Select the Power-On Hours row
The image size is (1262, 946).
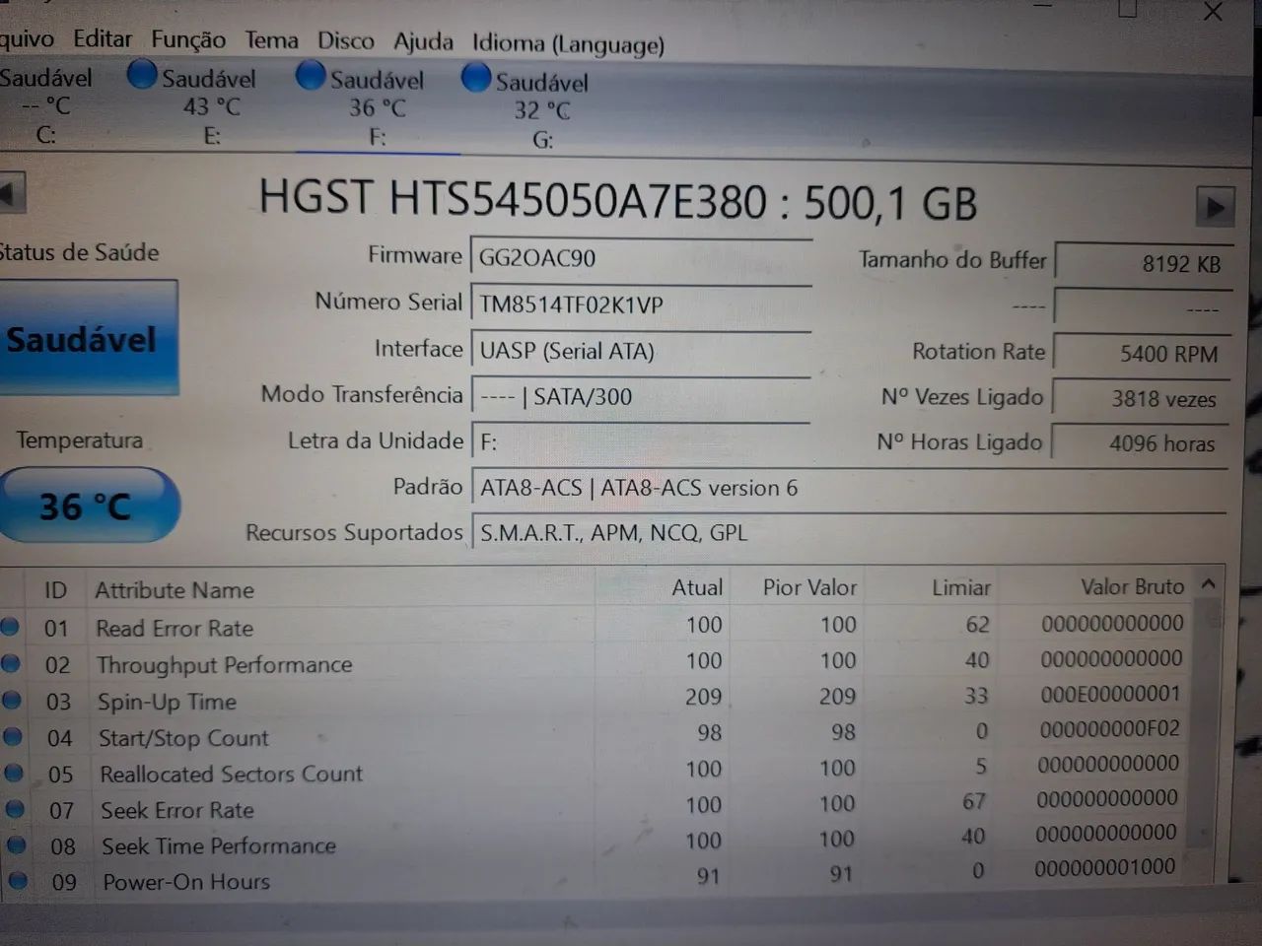(596, 878)
